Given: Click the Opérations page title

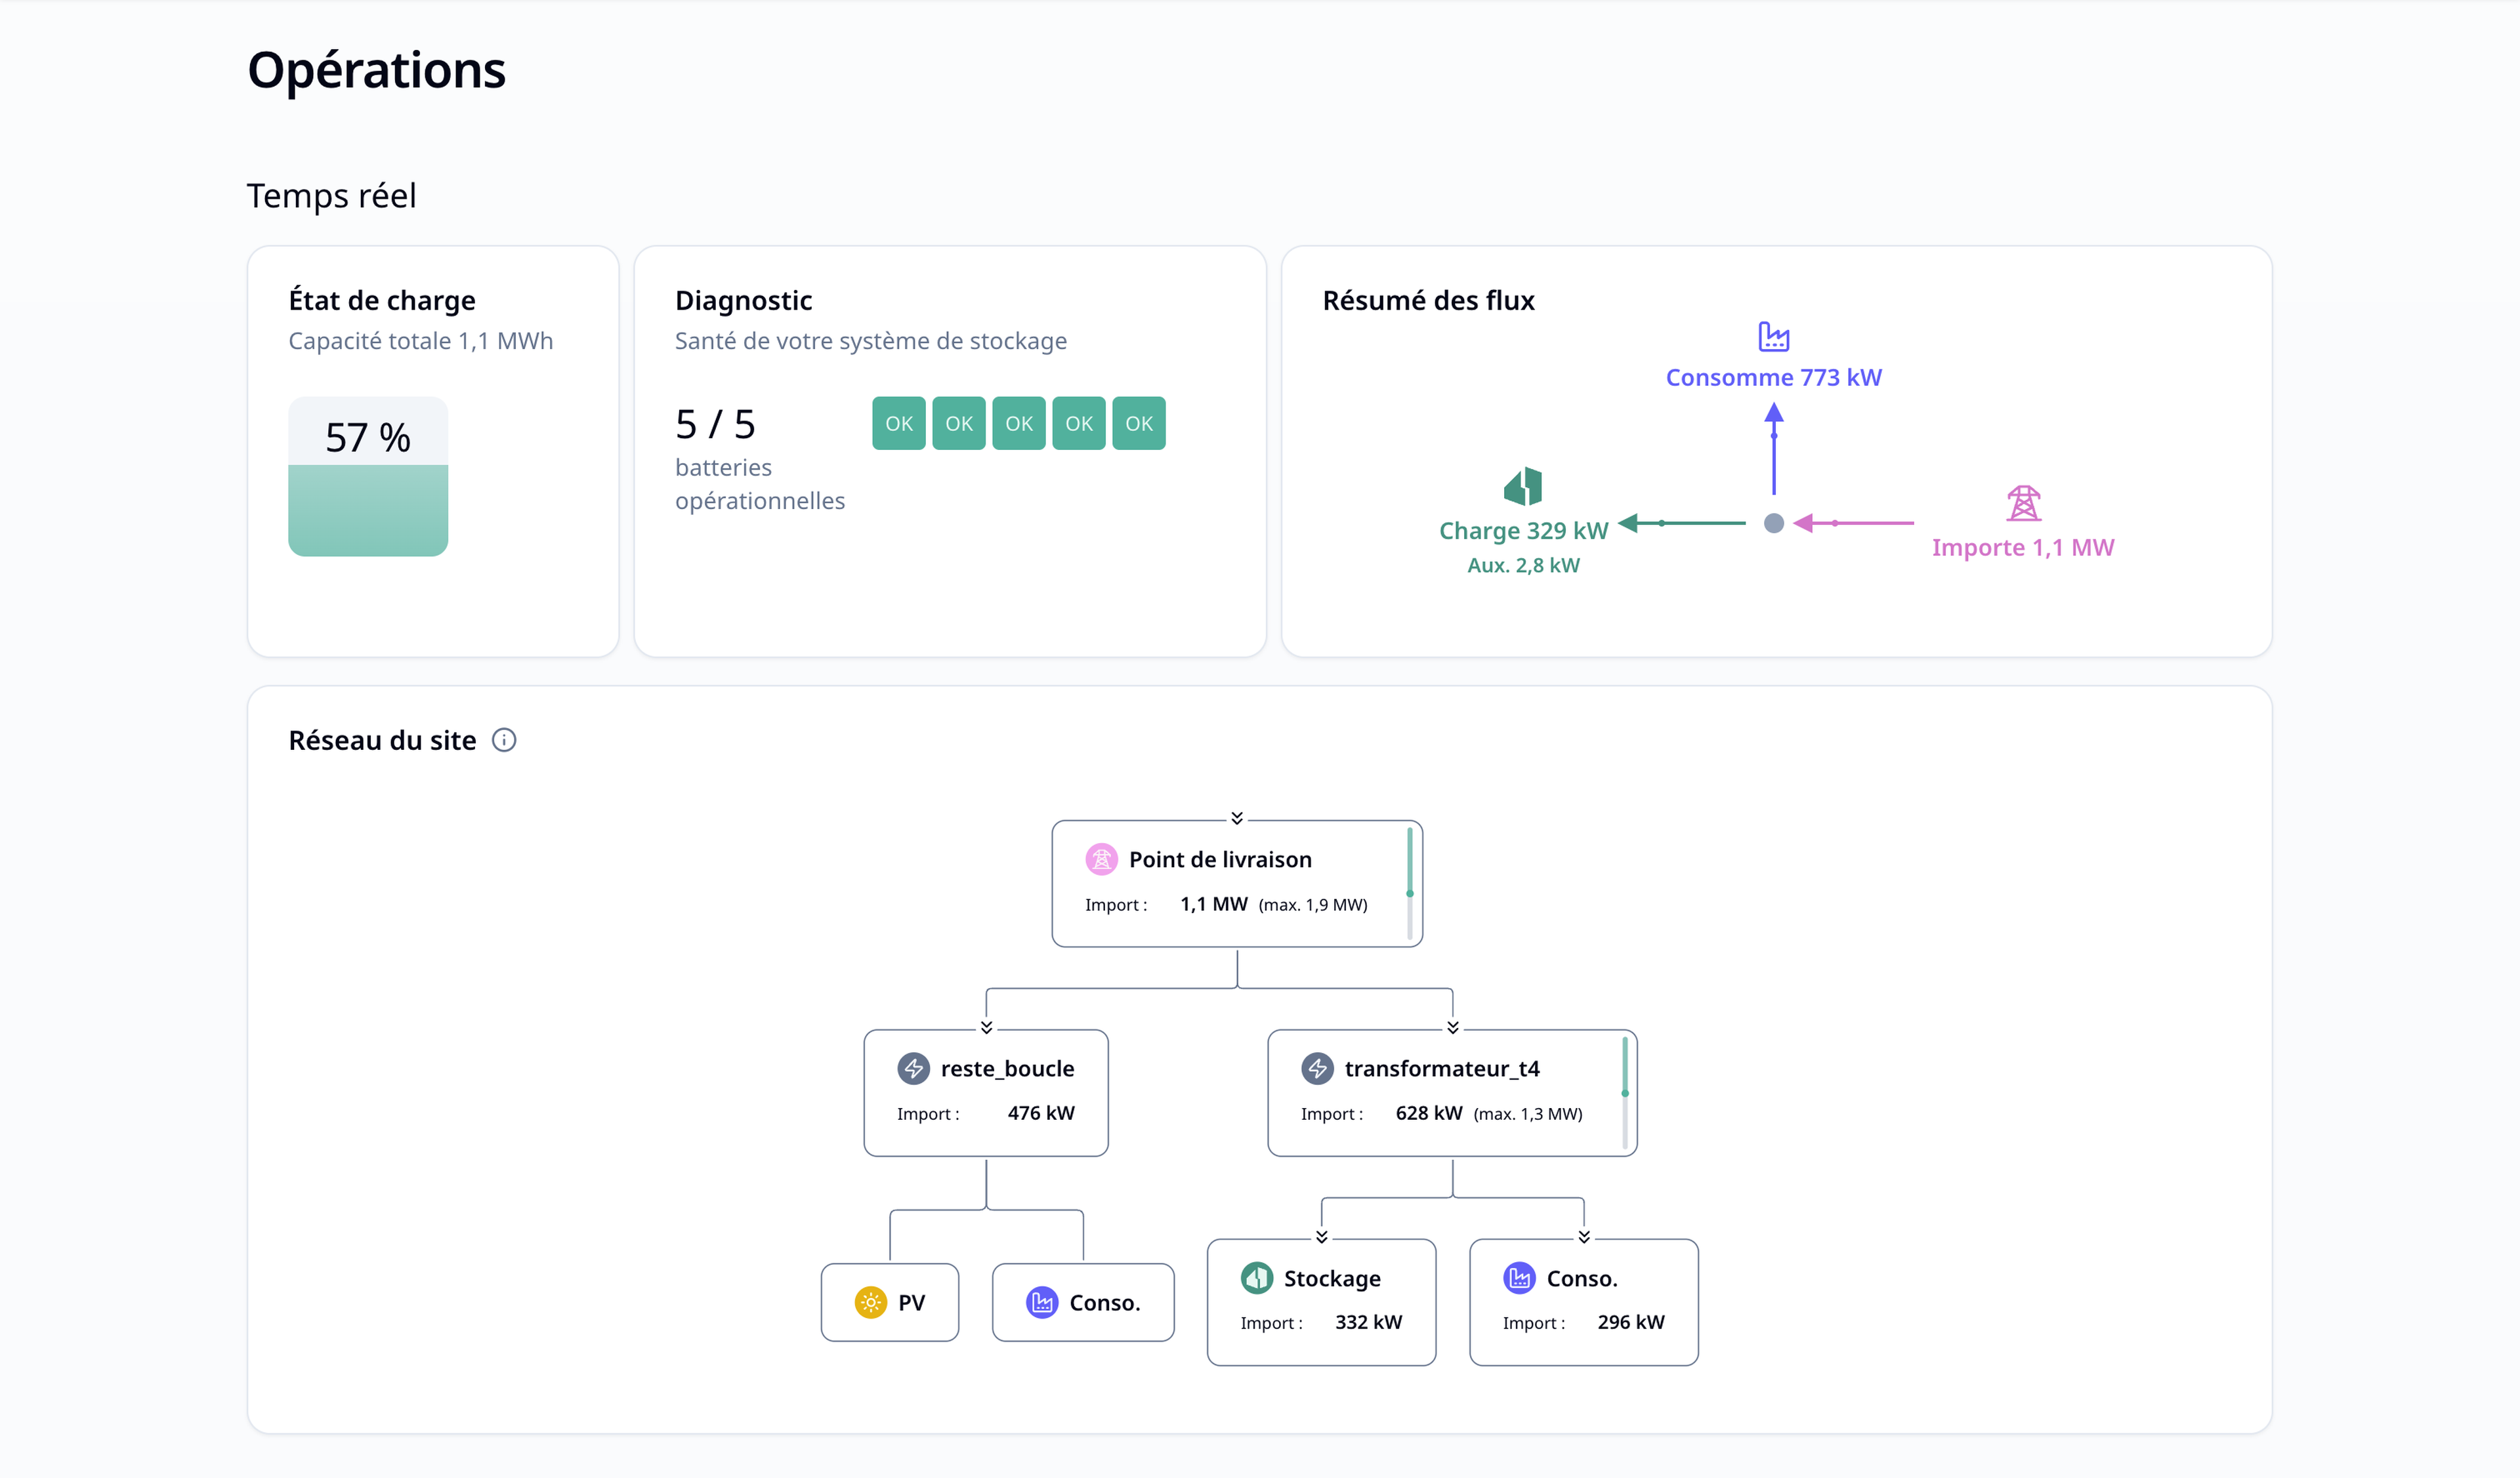Looking at the screenshot, I should (x=377, y=71).
